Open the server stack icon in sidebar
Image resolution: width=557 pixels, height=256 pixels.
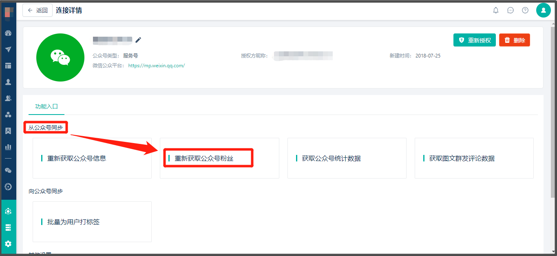click(8, 227)
